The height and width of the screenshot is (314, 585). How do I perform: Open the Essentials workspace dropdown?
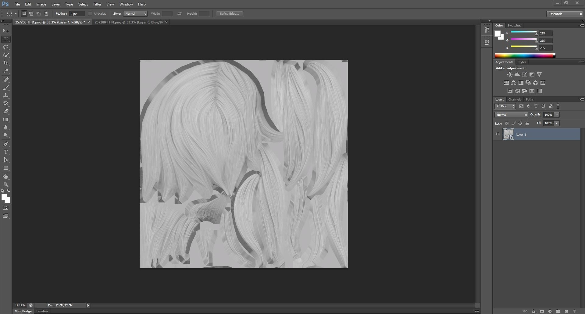[564, 14]
